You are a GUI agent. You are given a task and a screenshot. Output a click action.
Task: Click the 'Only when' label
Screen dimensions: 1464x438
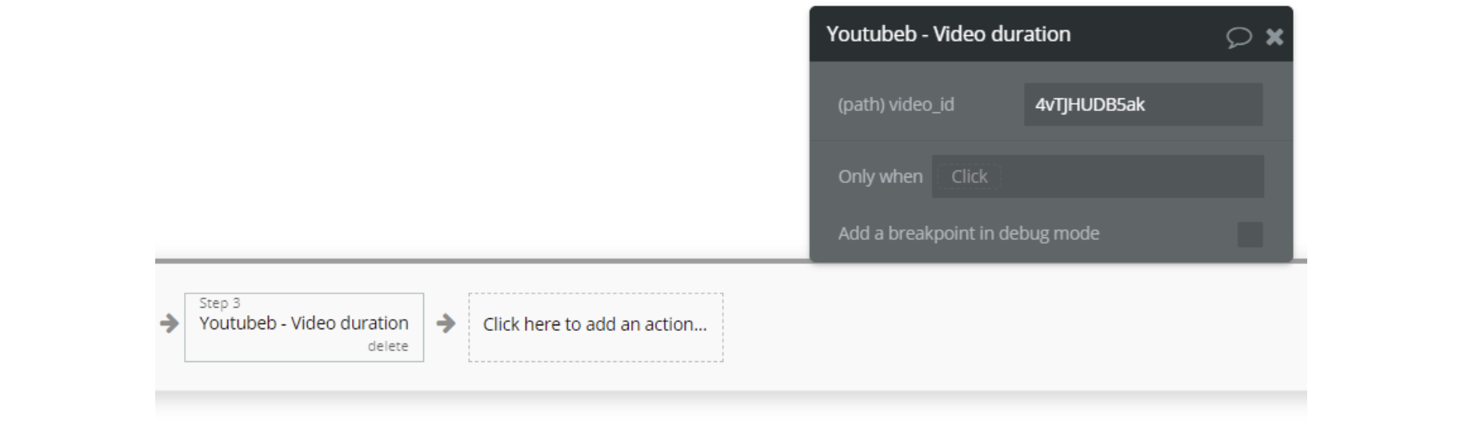[x=880, y=177]
